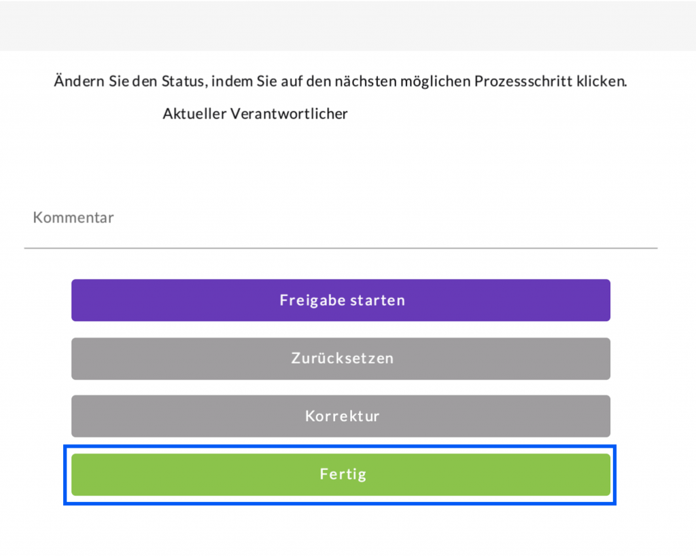Select the Korrektur button
Screen dimensions: 696x557
(x=341, y=416)
